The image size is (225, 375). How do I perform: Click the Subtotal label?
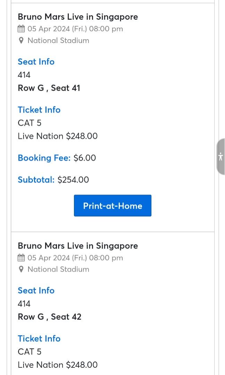point(36,180)
